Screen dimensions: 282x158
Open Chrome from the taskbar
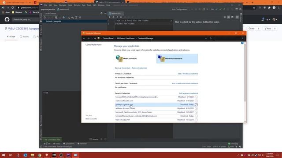pos(40,155)
